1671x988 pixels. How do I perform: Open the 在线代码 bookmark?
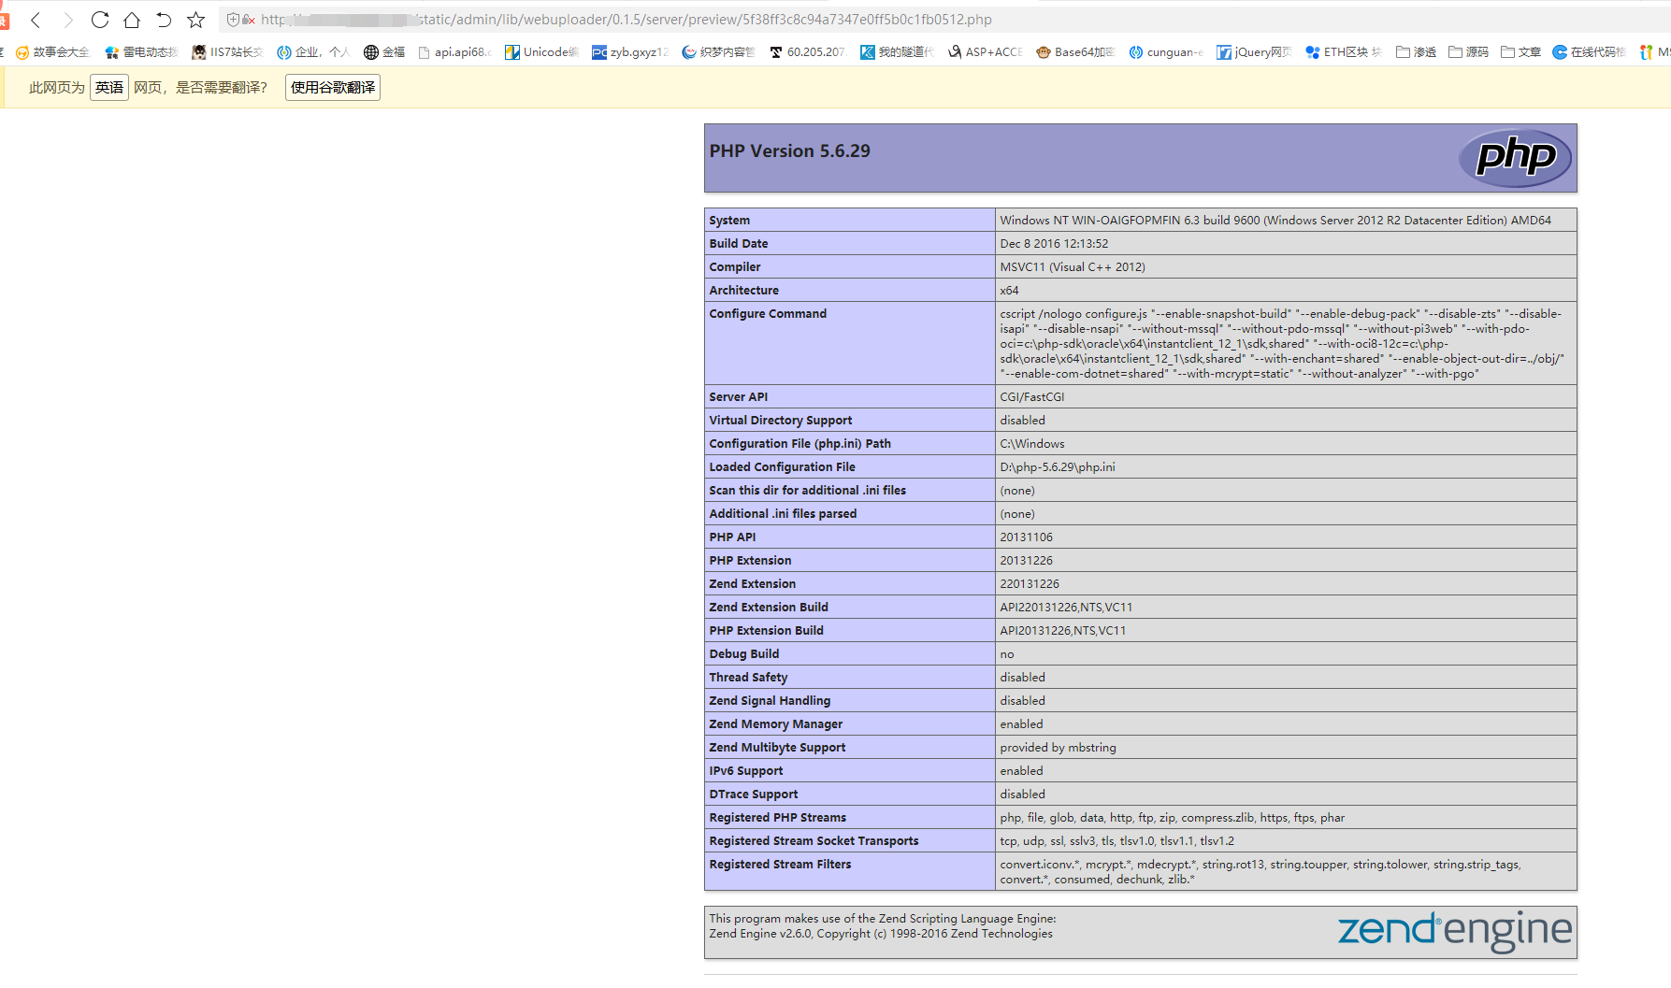1590,52
